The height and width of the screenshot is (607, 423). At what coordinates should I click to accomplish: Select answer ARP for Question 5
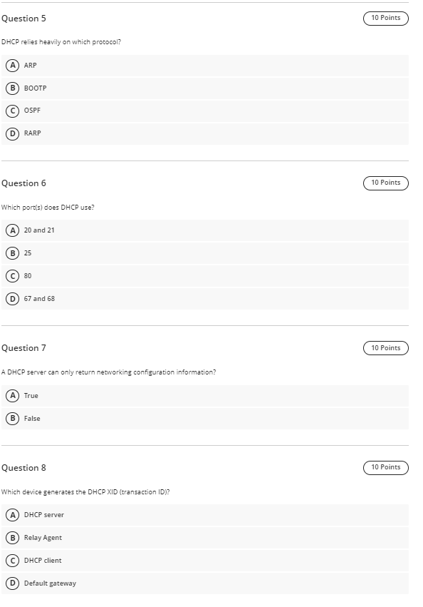click(x=205, y=66)
